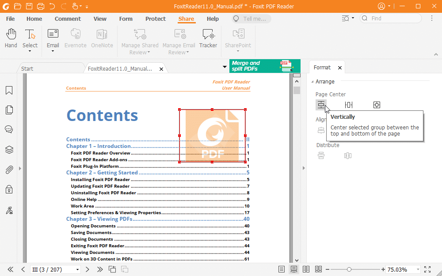The height and width of the screenshot is (276, 442).
Task: Select the Hand tool
Action: coord(10,39)
